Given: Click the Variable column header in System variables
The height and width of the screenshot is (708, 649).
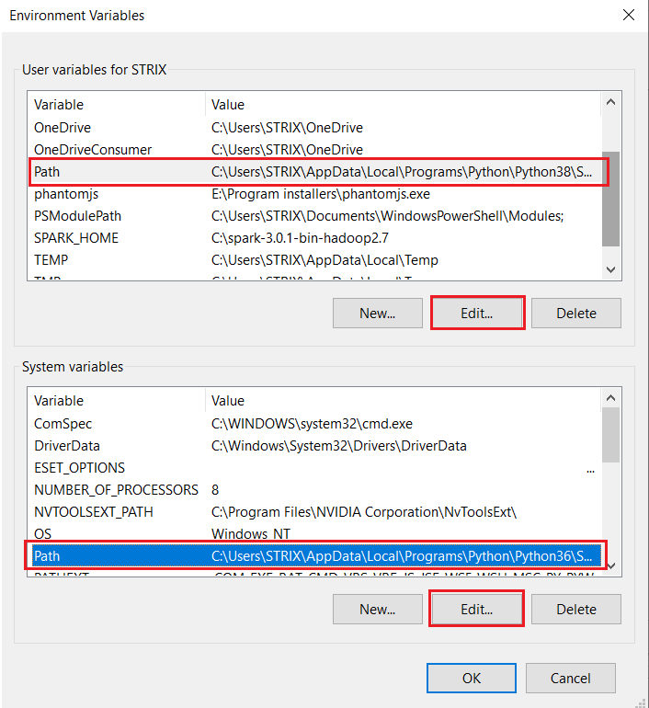Looking at the screenshot, I should 59,401.
